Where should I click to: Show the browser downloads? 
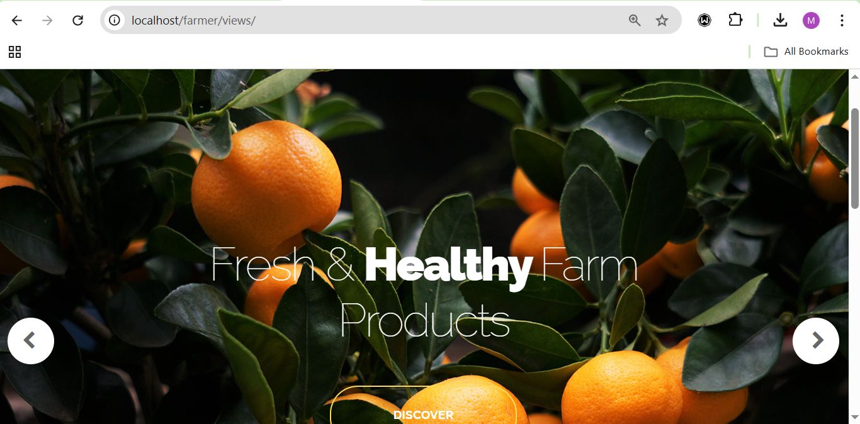(780, 20)
